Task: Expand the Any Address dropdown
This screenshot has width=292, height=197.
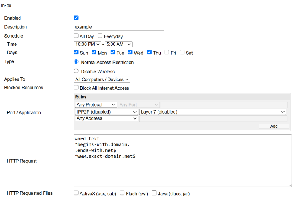Action: pos(107,118)
